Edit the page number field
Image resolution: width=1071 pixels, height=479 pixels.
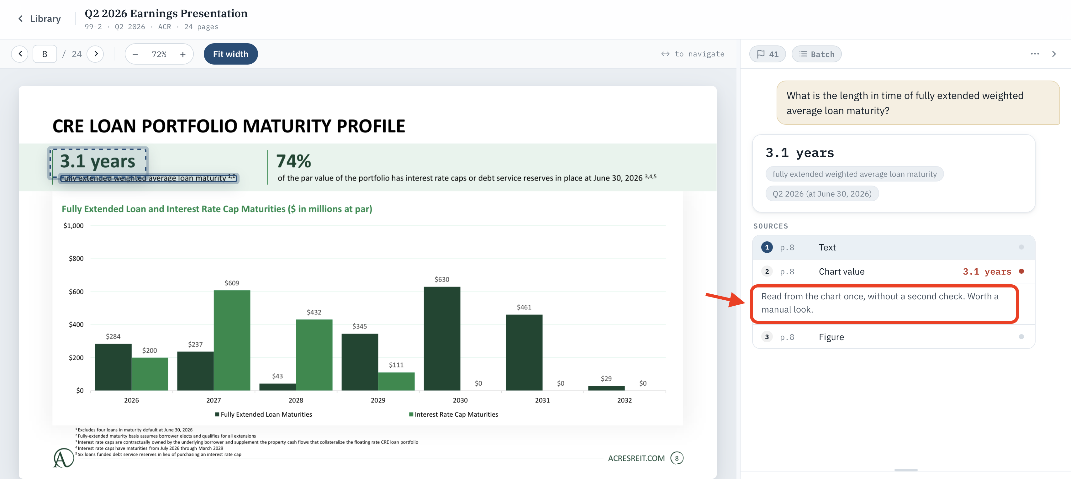coord(45,54)
